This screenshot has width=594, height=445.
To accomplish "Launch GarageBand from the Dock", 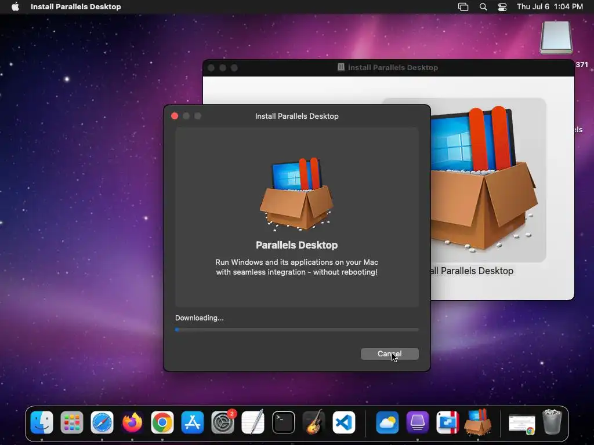I will click(x=314, y=422).
